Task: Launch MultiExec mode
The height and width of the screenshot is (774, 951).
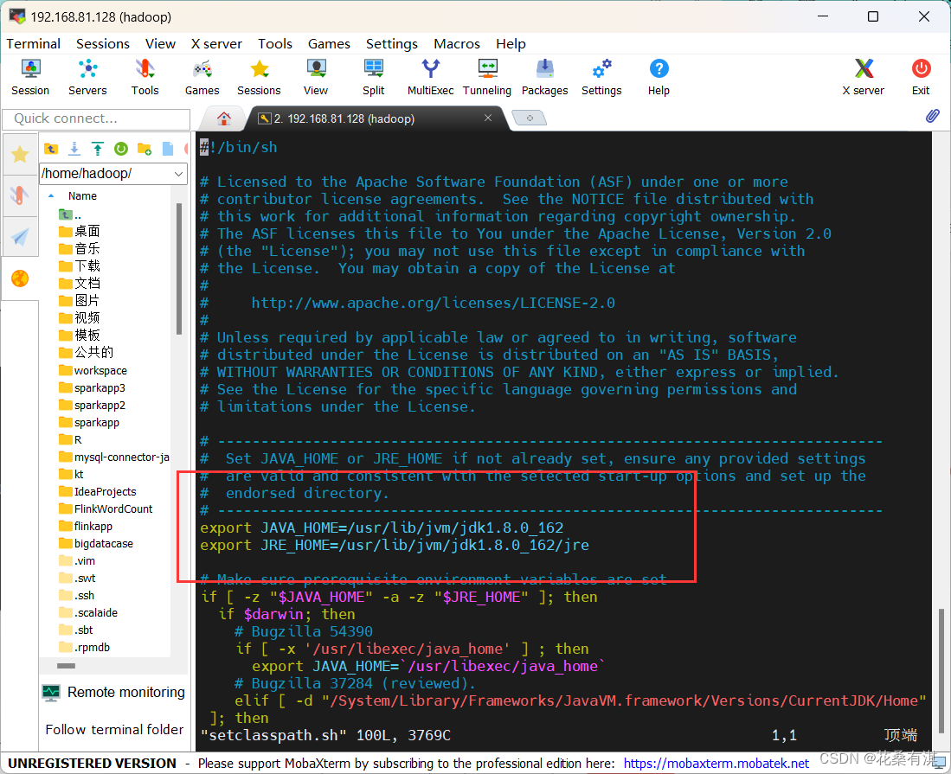Action: [x=430, y=76]
